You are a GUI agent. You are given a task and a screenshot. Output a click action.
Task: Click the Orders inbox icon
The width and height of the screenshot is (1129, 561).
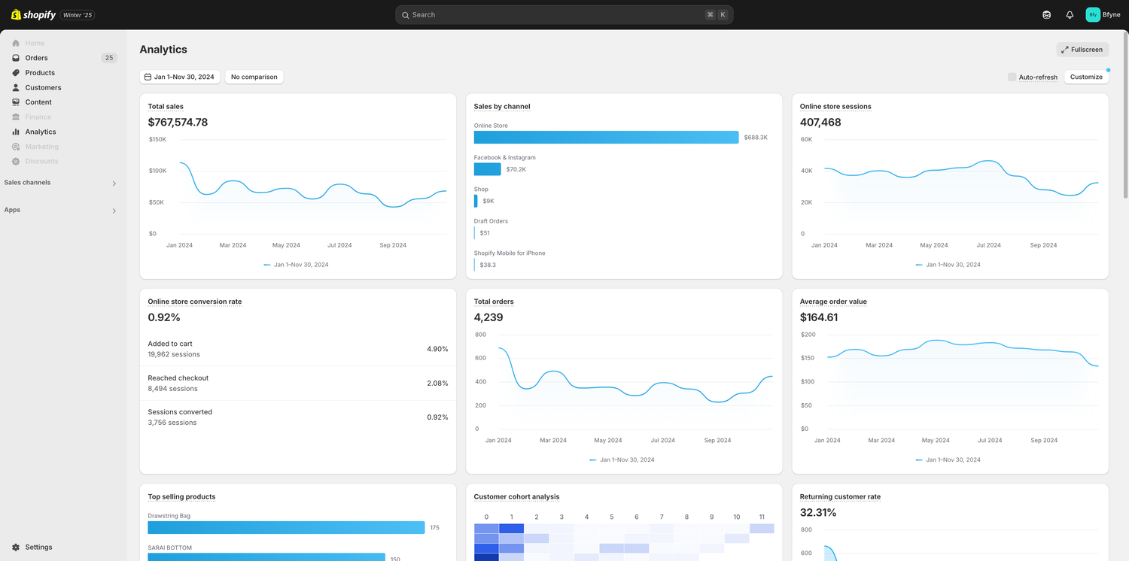[16, 58]
